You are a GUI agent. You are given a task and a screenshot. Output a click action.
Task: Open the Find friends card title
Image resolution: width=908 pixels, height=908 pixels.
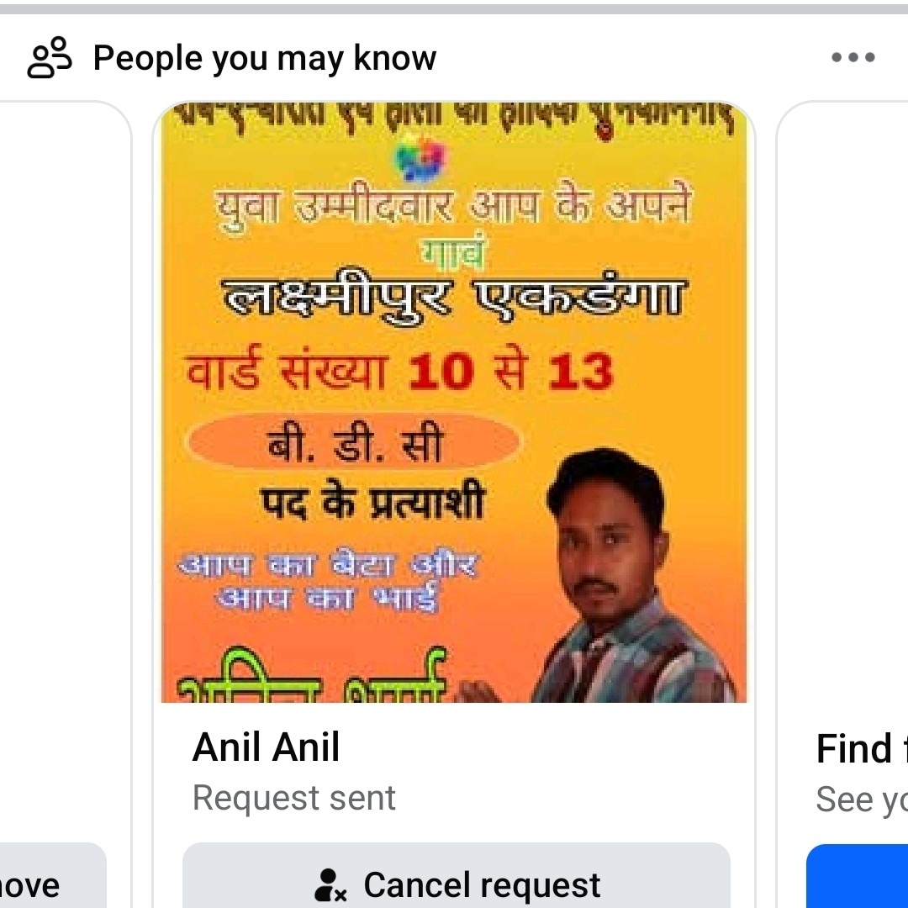pos(862,748)
